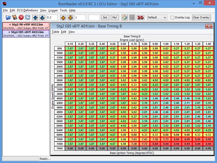Open the 3D graph view
Viewport: 217px width, 163px height.
point(140,18)
